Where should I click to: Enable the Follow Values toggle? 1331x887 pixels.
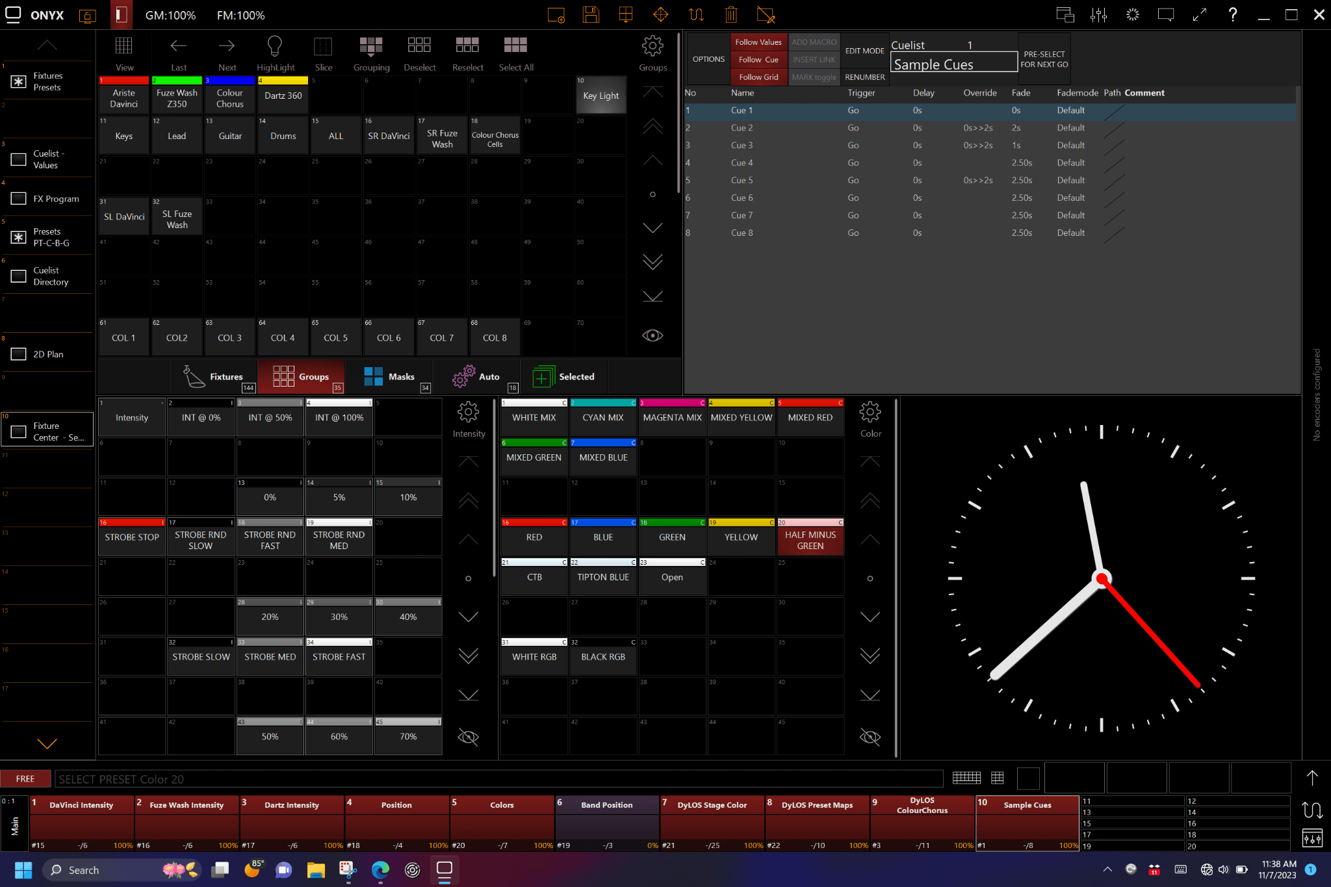pos(758,42)
